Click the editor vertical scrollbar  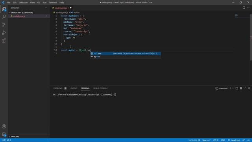(251, 37)
